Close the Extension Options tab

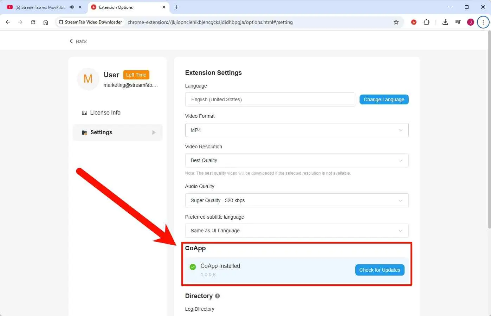tap(164, 7)
